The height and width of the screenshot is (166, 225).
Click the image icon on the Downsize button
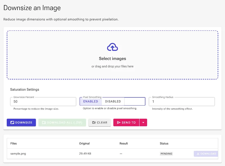point(12,122)
